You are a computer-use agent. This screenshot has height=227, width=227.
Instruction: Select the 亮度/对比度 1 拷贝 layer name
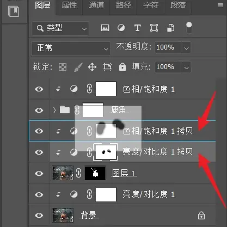coord(158,152)
